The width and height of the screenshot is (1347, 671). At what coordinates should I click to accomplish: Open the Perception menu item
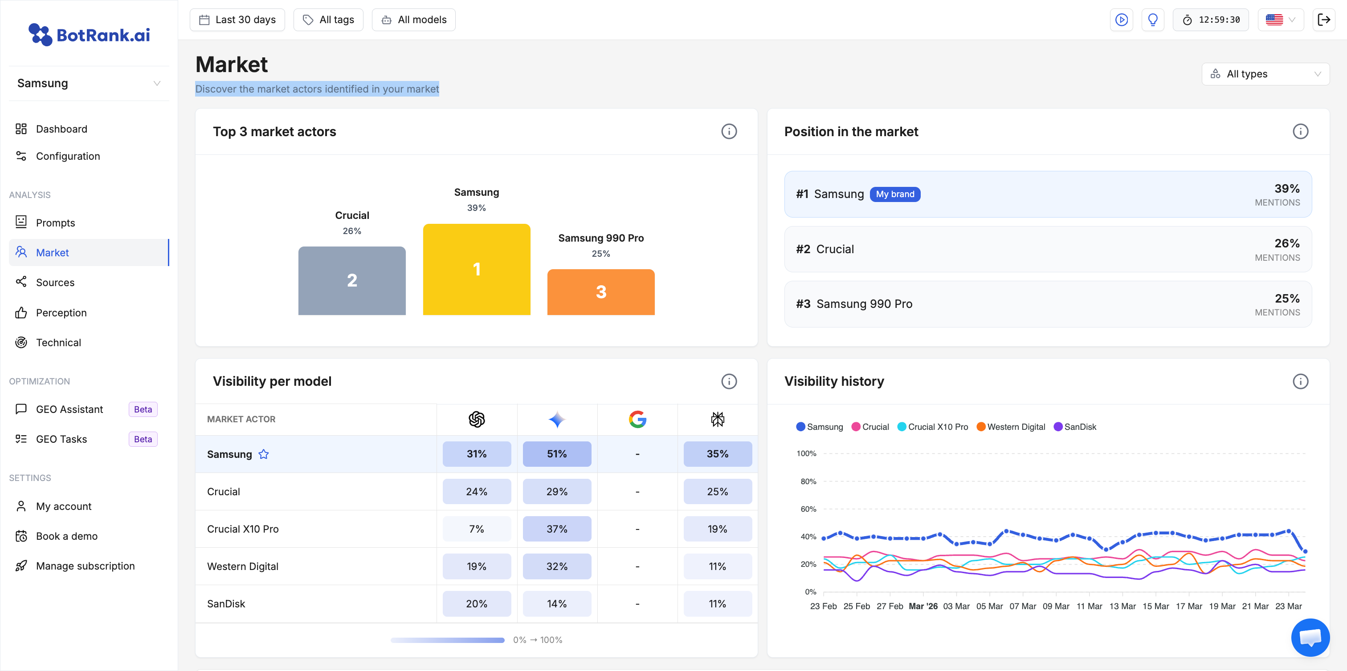tap(61, 313)
